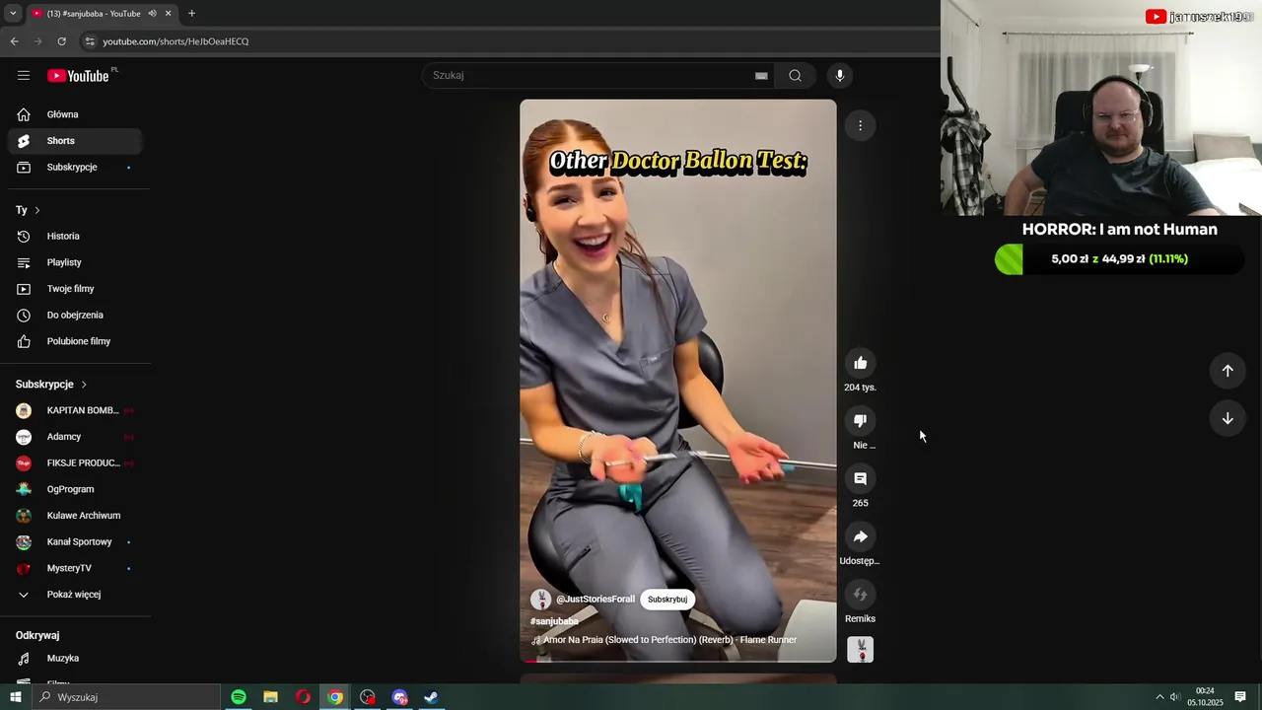This screenshot has height=710, width=1262.
Task: Reload the page
Action: coord(62,41)
